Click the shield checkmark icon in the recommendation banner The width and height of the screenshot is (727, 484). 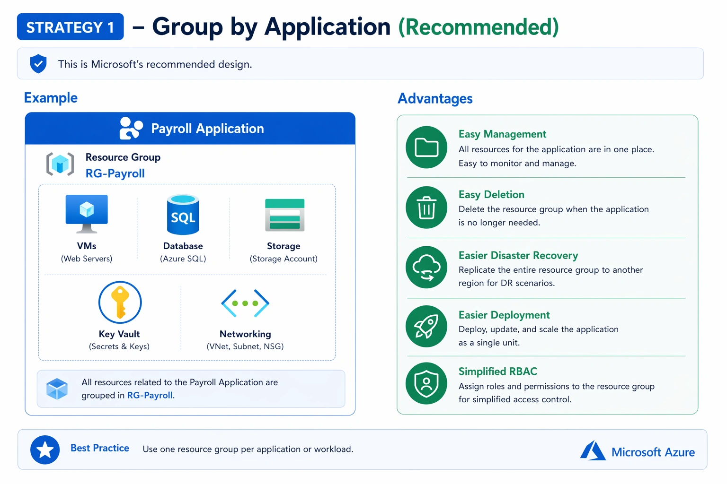coord(38,64)
